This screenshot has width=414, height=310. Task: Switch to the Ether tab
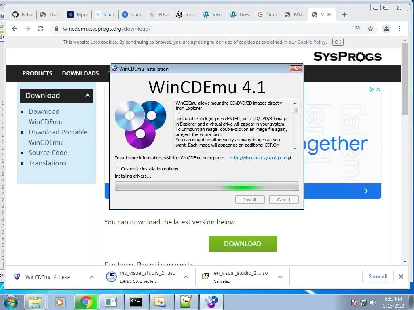click(159, 15)
